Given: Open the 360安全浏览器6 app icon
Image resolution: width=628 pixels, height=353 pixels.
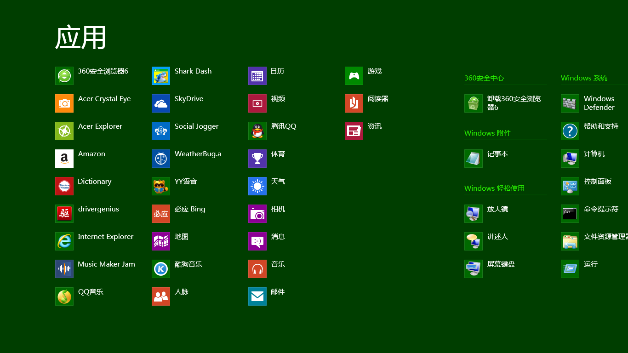Looking at the screenshot, I should 64,76.
